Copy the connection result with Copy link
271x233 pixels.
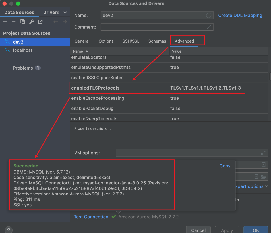[x=225, y=166]
